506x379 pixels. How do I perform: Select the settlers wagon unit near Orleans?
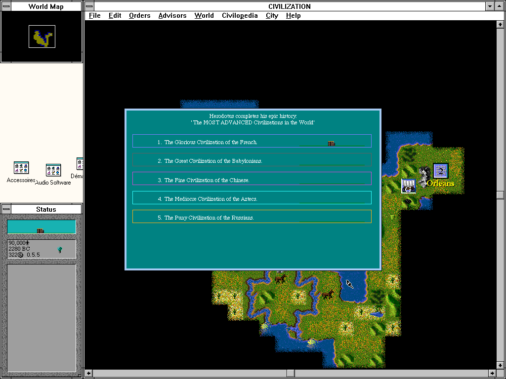coord(408,186)
